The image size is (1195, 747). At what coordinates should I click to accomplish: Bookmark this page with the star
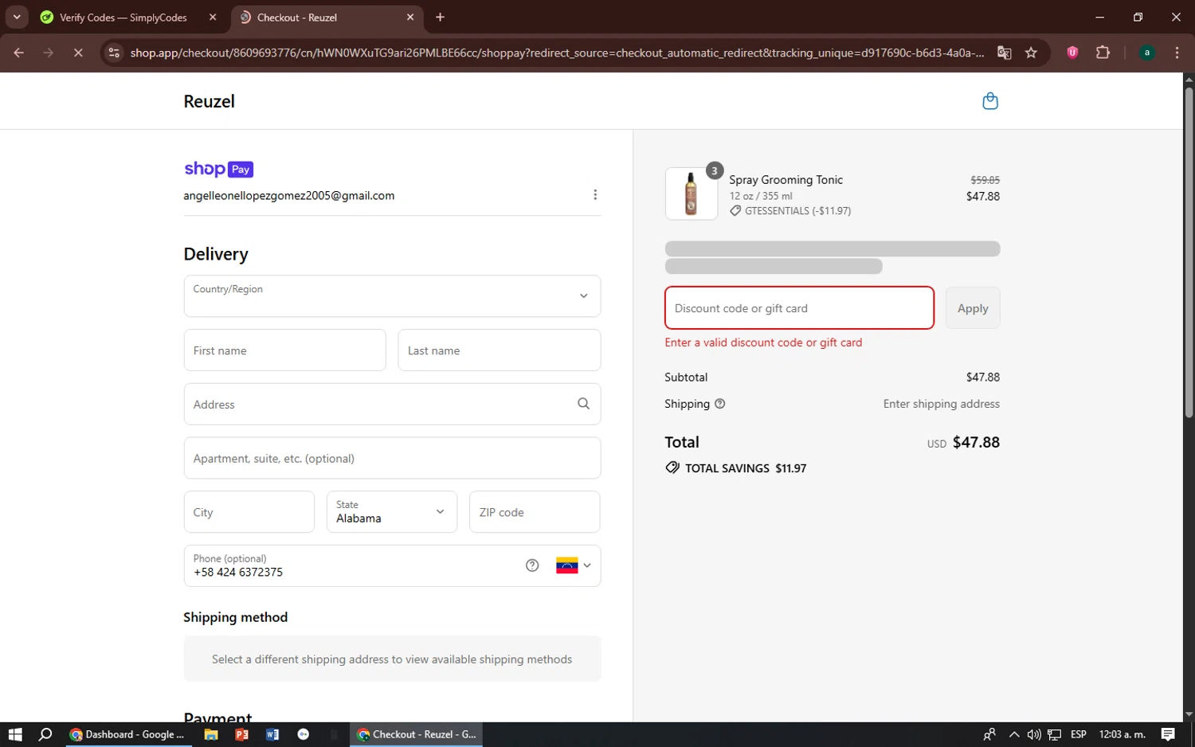click(1031, 53)
